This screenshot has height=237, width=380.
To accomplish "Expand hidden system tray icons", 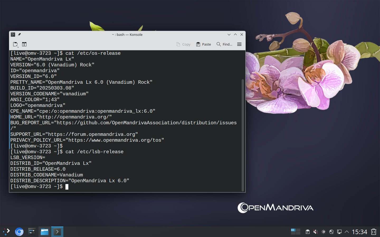I will pyautogui.click(x=347, y=232).
